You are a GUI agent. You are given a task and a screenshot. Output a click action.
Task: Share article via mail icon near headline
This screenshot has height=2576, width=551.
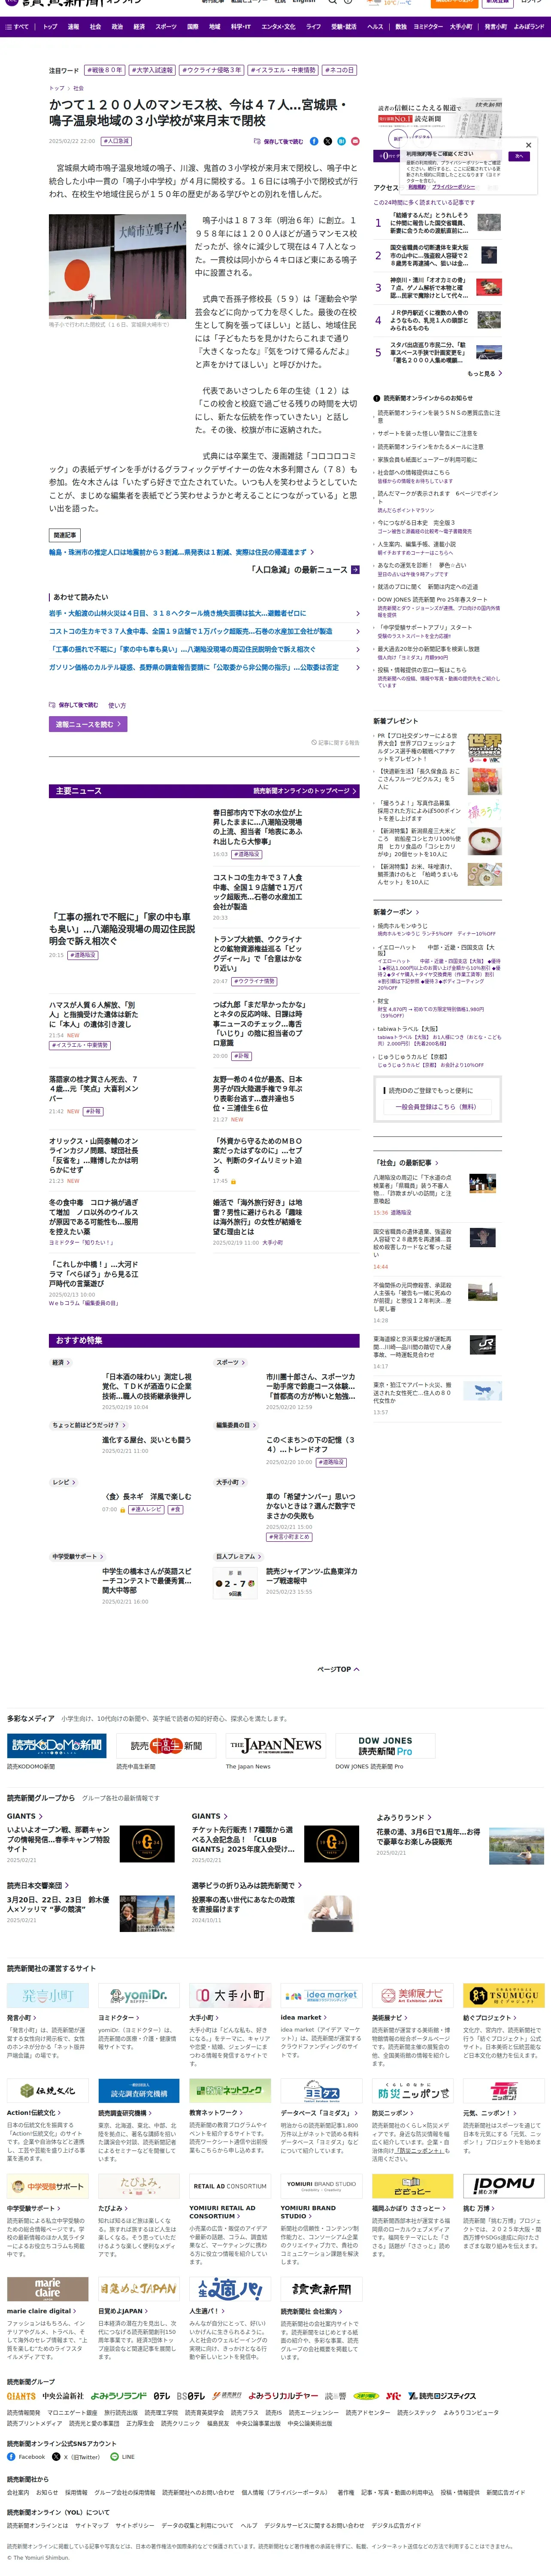pos(355,141)
